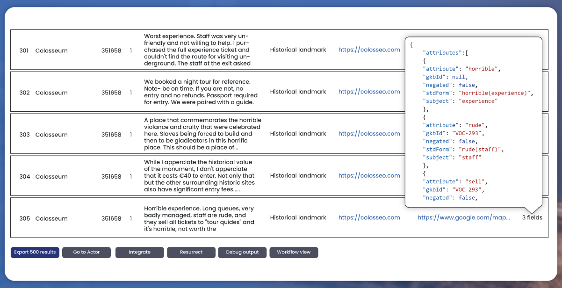Click Historical landmark in row 304
This screenshot has height=288, width=562.
298,176
